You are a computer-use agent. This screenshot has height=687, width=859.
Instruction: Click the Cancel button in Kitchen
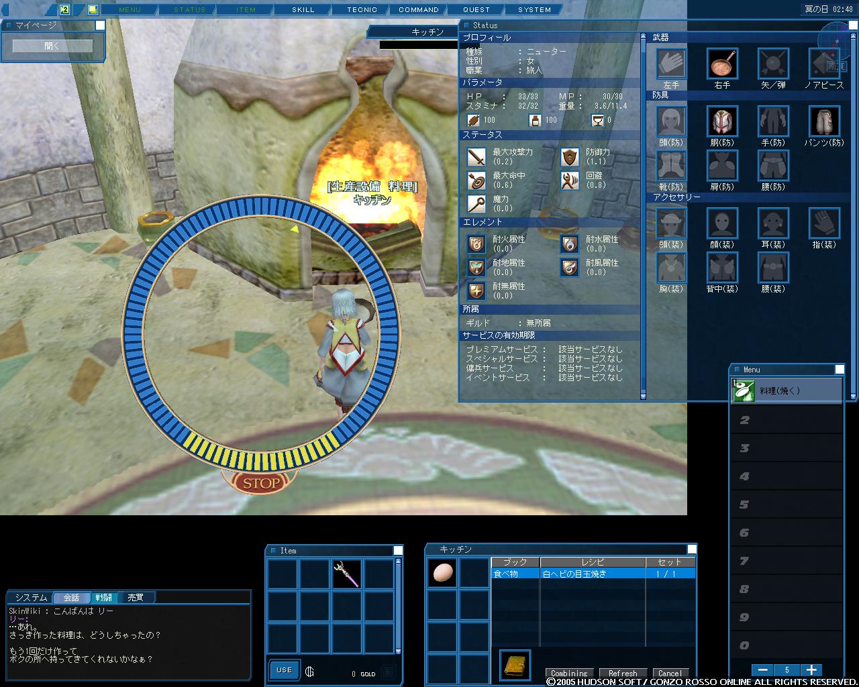tap(670, 673)
